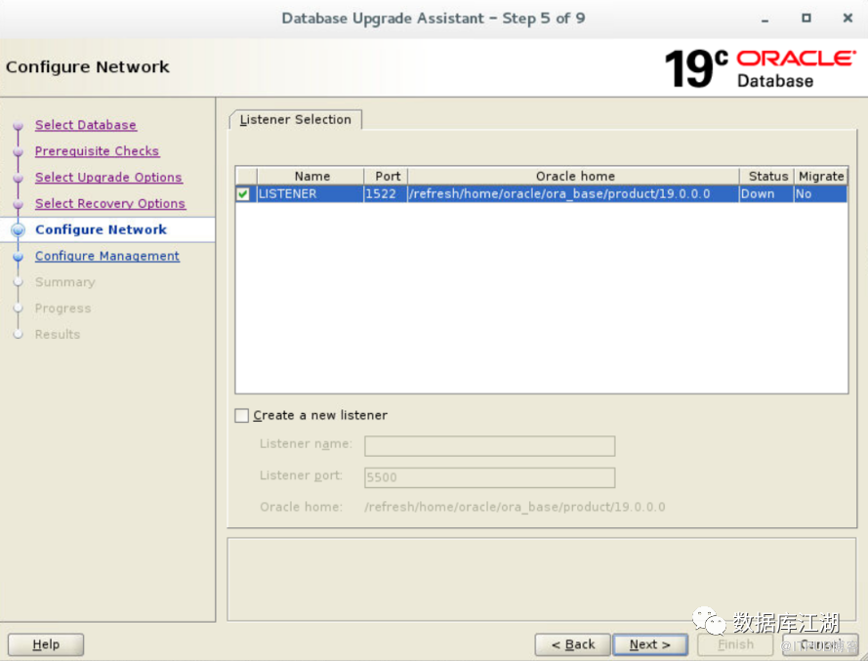The image size is (868, 661).
Task: Check the LISTENER row checkbox
Action: (x=242, y=193)
